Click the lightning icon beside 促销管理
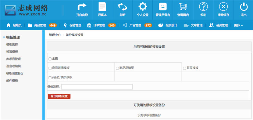Viewport: 253px width, 120px height. [x=65, y=25]
